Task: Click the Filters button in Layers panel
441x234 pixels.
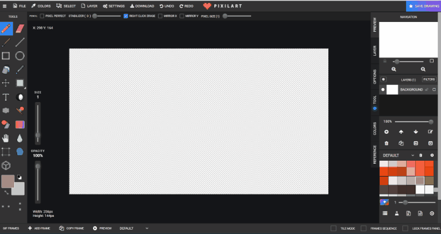Action: click(429, 79)
